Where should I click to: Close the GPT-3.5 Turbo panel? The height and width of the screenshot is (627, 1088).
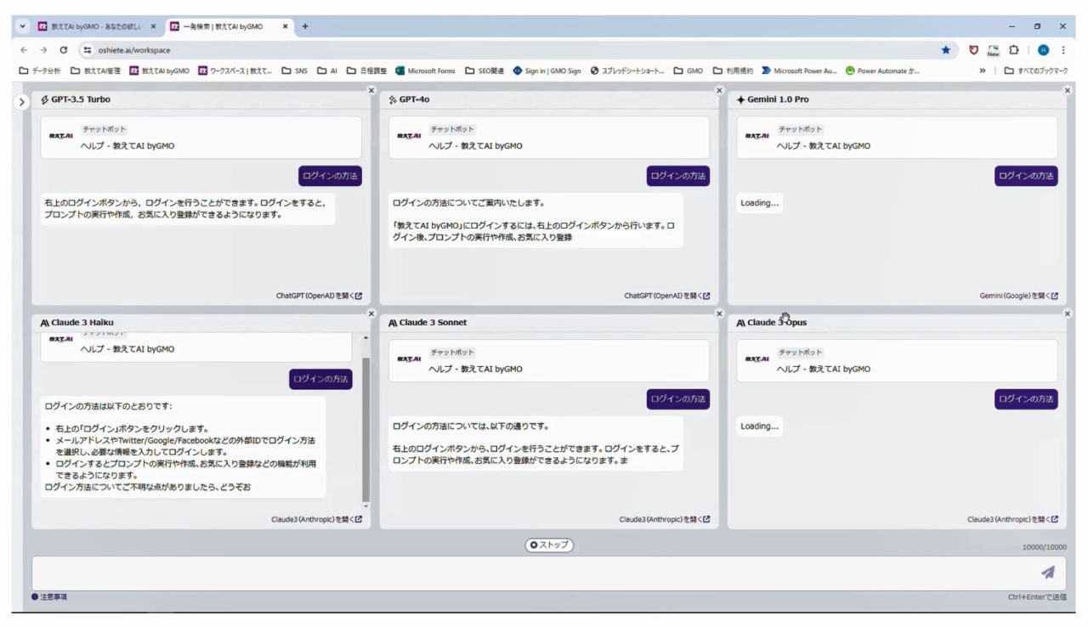[371, 89]
